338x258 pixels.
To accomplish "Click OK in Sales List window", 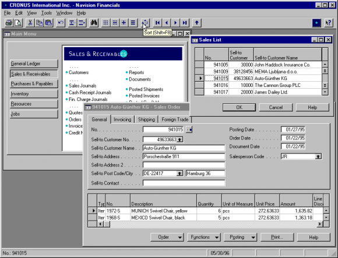I will tap(239, 107).
